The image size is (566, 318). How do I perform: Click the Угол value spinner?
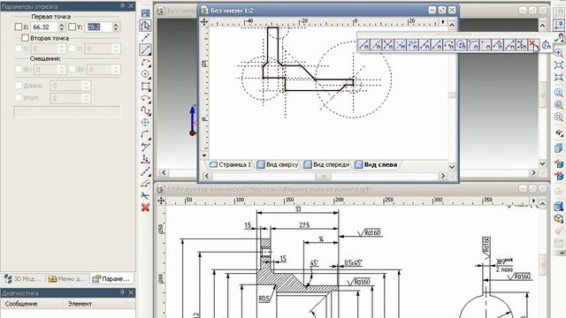pyautogui.click(x=86, y=98)
